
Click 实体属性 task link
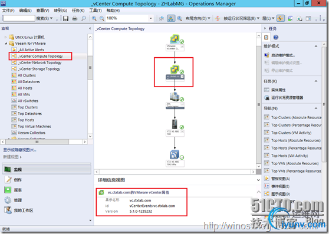(x=278, y=90)
